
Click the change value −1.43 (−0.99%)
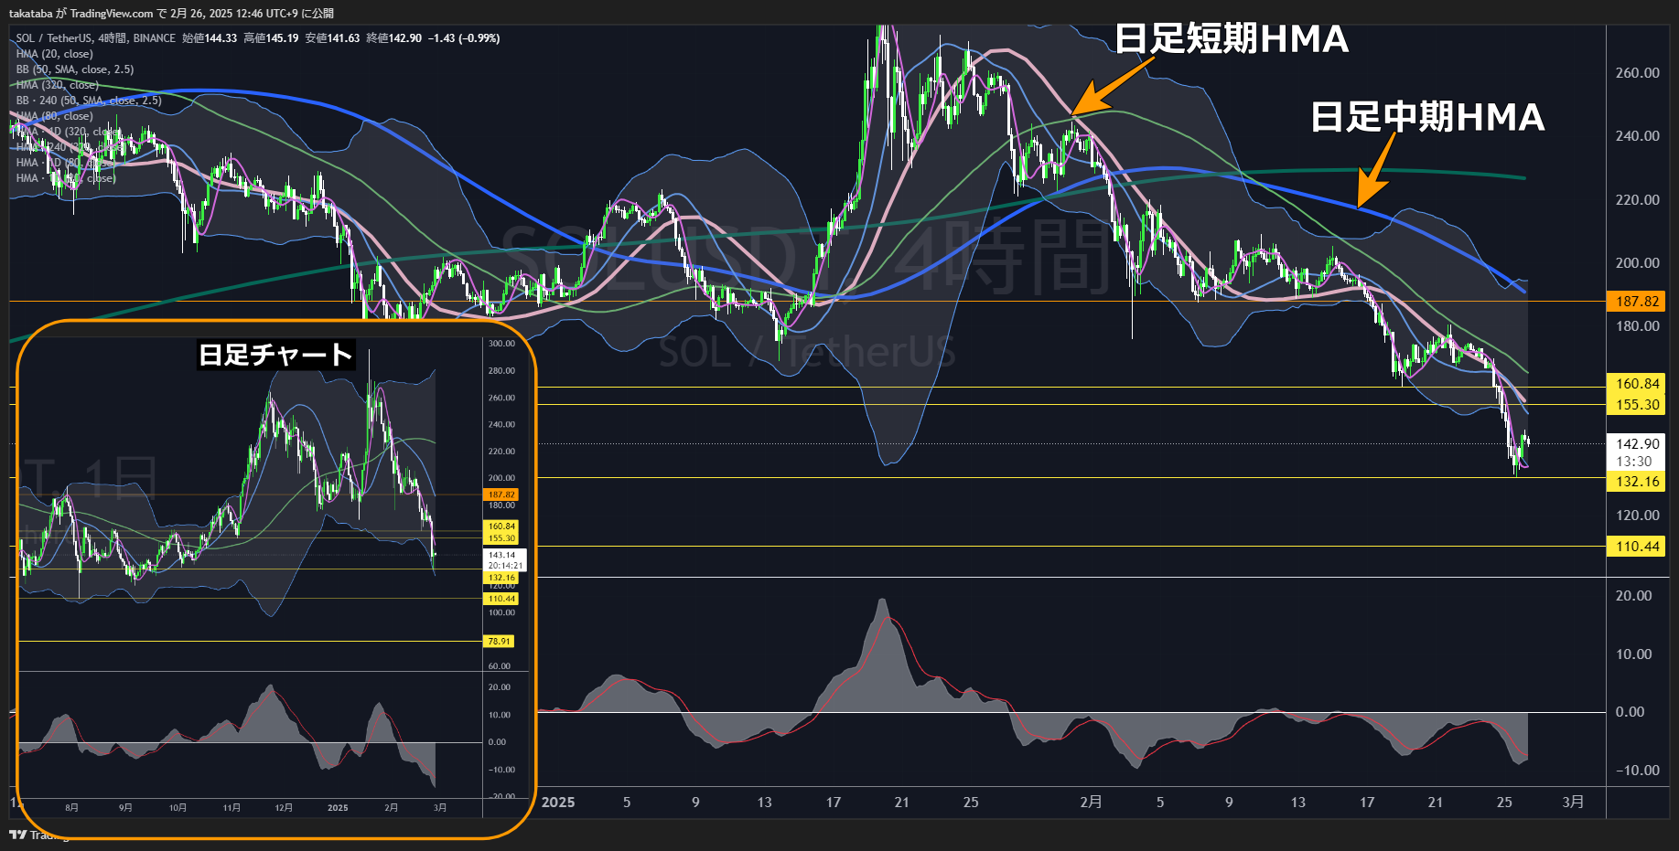[464, 38]
